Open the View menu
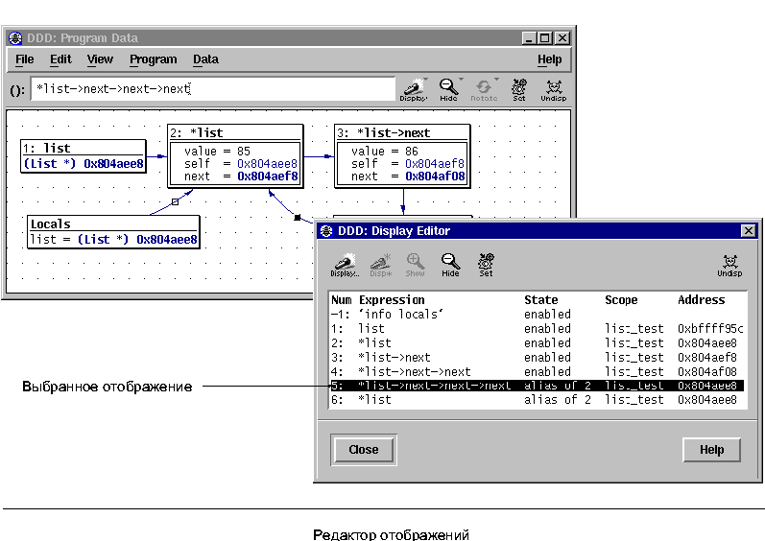The image size is (765, 541). [x=100, y=59]
